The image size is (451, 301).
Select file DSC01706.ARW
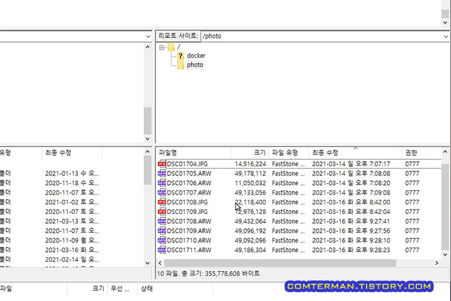(189, 183)
